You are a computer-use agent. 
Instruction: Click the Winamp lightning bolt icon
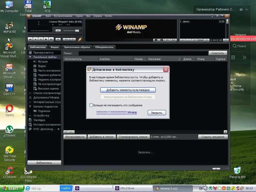pos(80,39)
